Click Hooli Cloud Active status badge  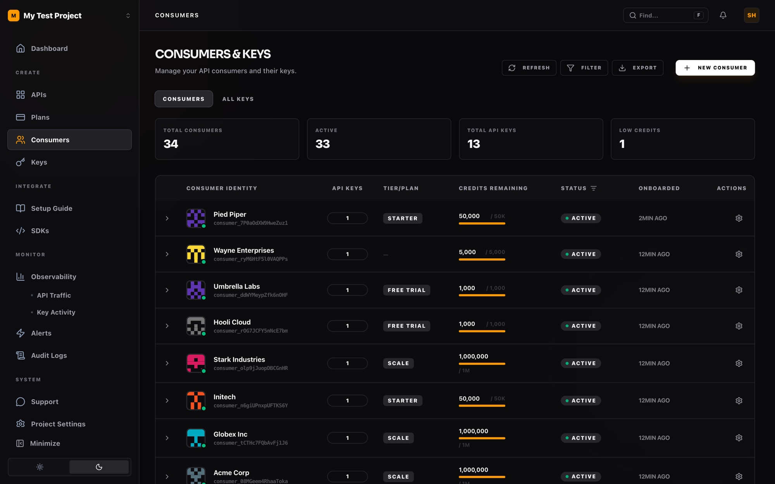coord(580,326)
